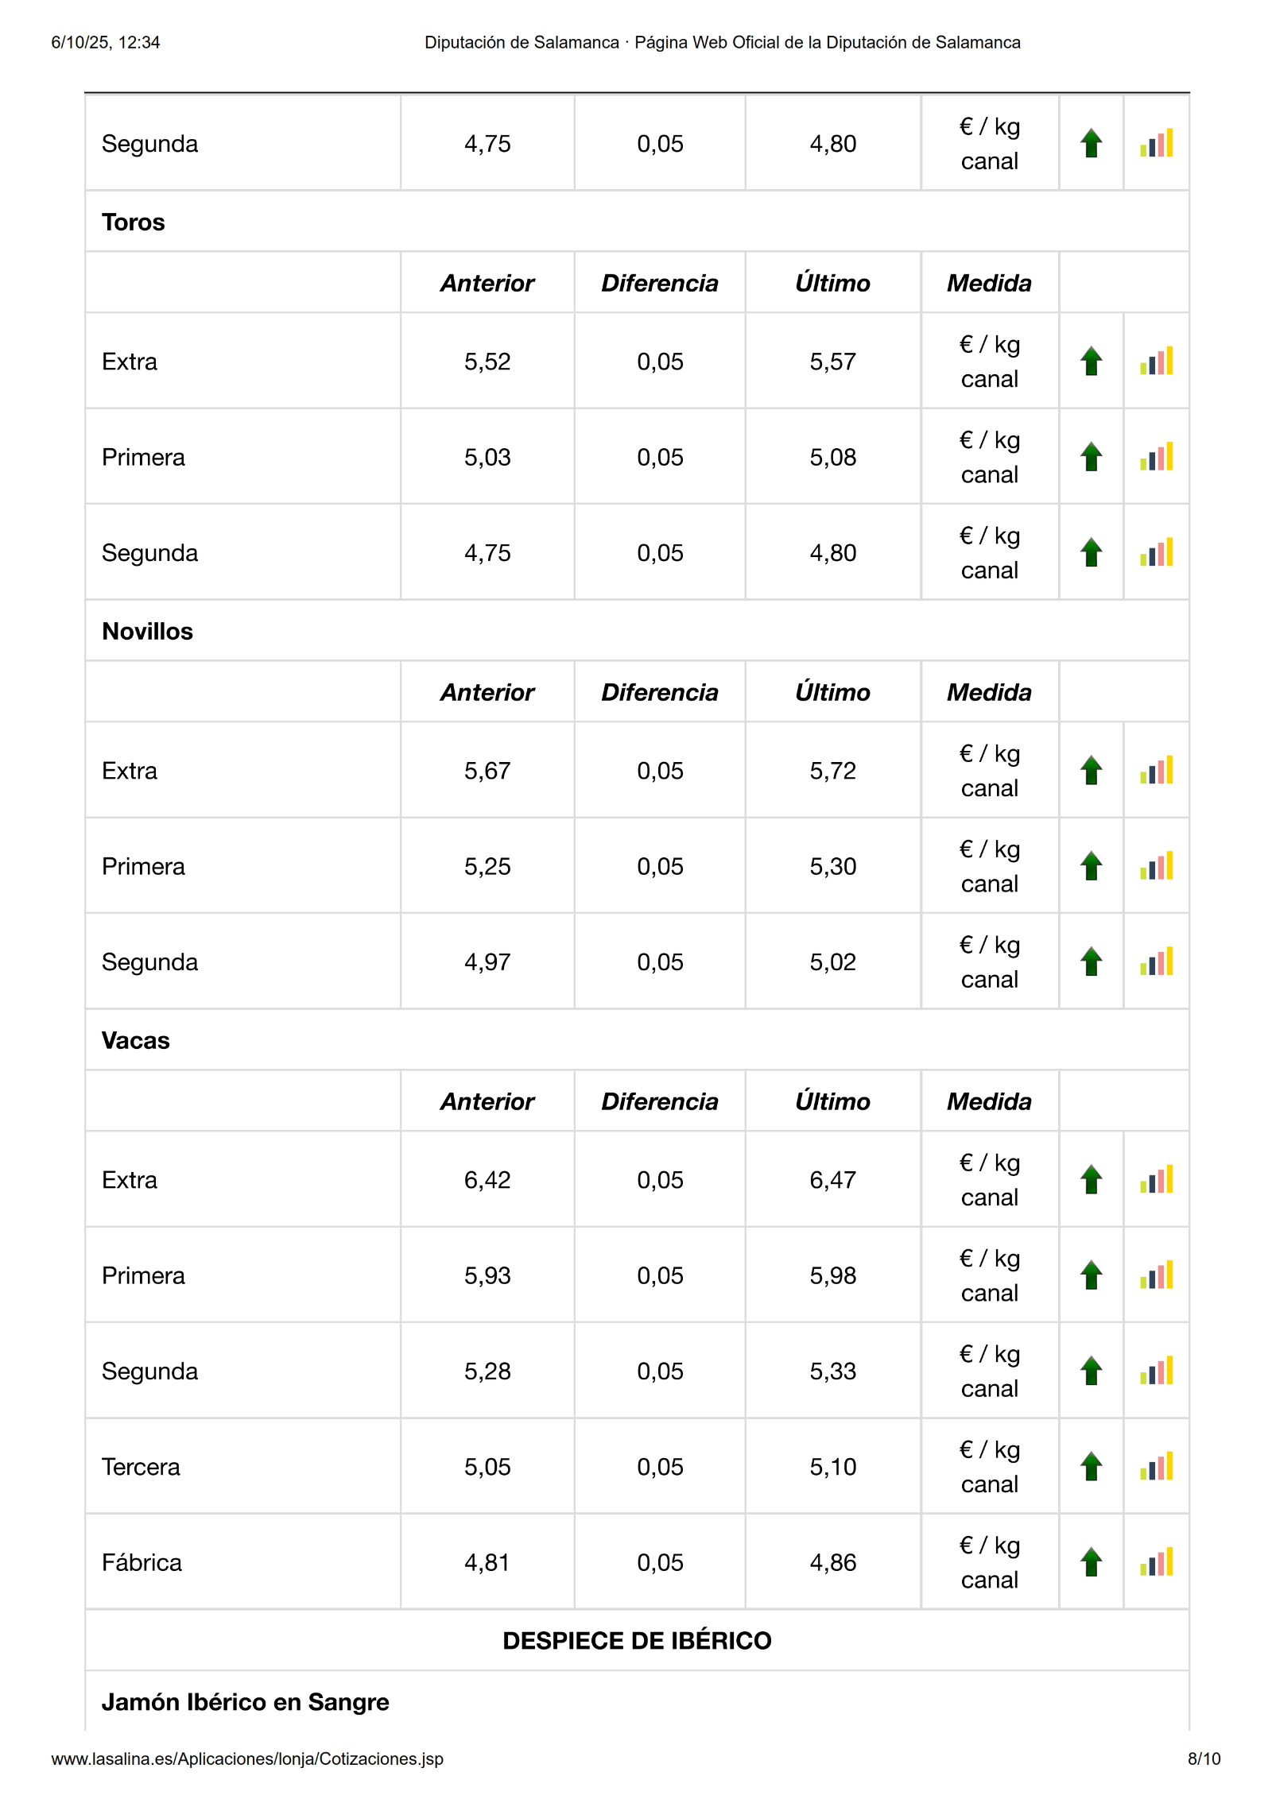Click the Novillos section heading
Image resolution: width=1272 pixels, height=1799 pixels.
pyautogui.click(x=148, y=632)
